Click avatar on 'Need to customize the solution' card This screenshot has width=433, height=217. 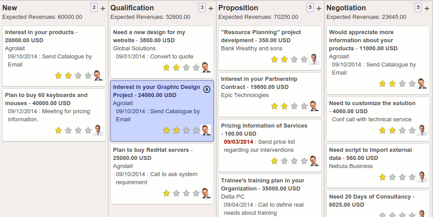click(422, 130)
